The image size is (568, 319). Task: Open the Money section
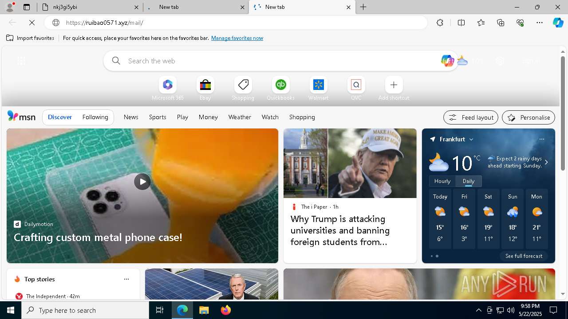tap(208, 117)
